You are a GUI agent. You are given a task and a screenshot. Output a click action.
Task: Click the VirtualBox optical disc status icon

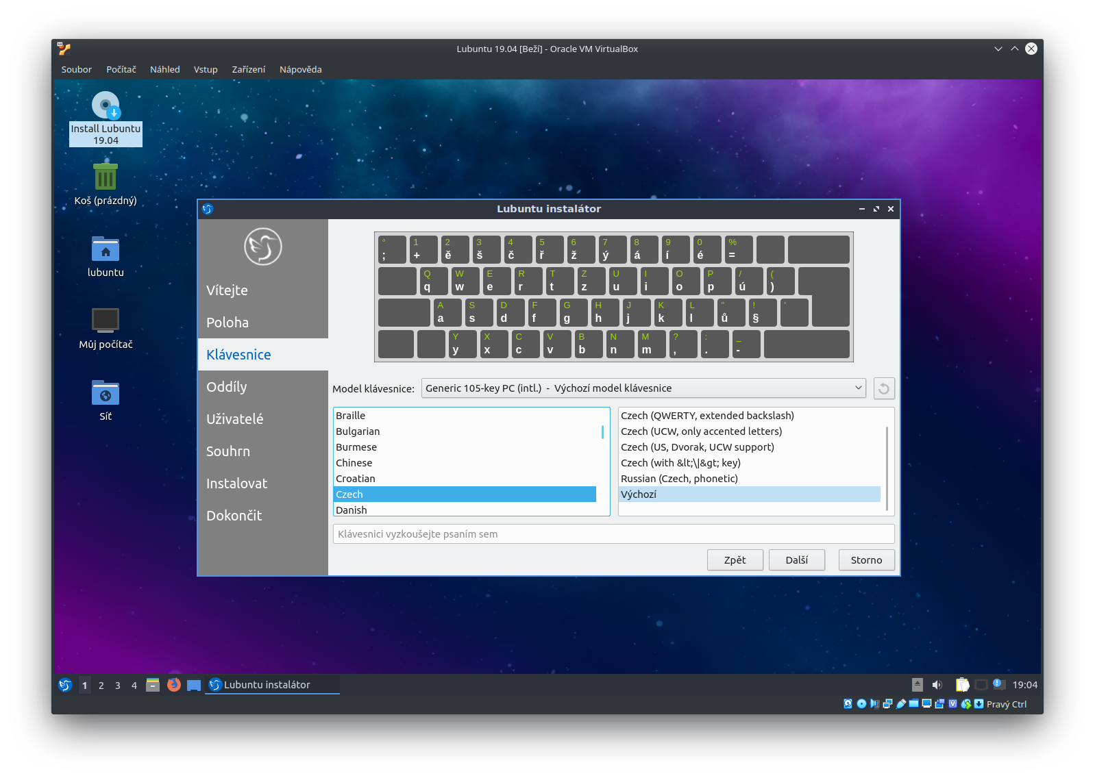tap(861, 703)
